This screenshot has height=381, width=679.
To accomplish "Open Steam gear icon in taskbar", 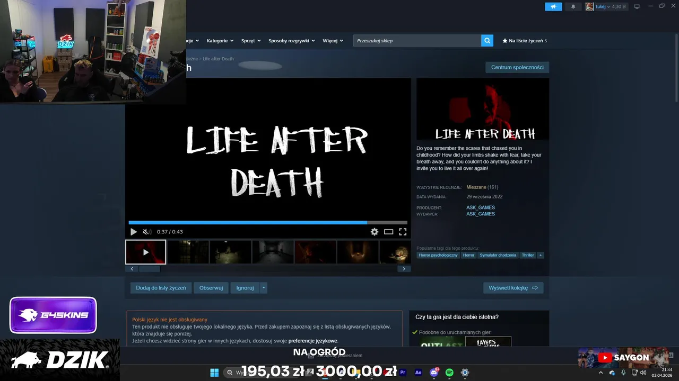I will point(465,373).
